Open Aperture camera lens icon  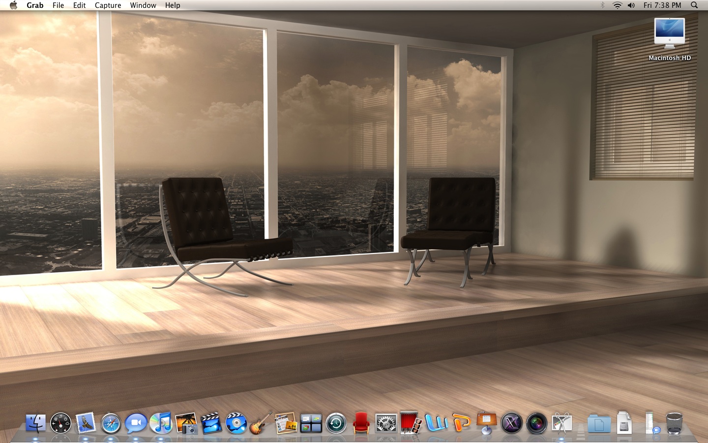(536, 423)
